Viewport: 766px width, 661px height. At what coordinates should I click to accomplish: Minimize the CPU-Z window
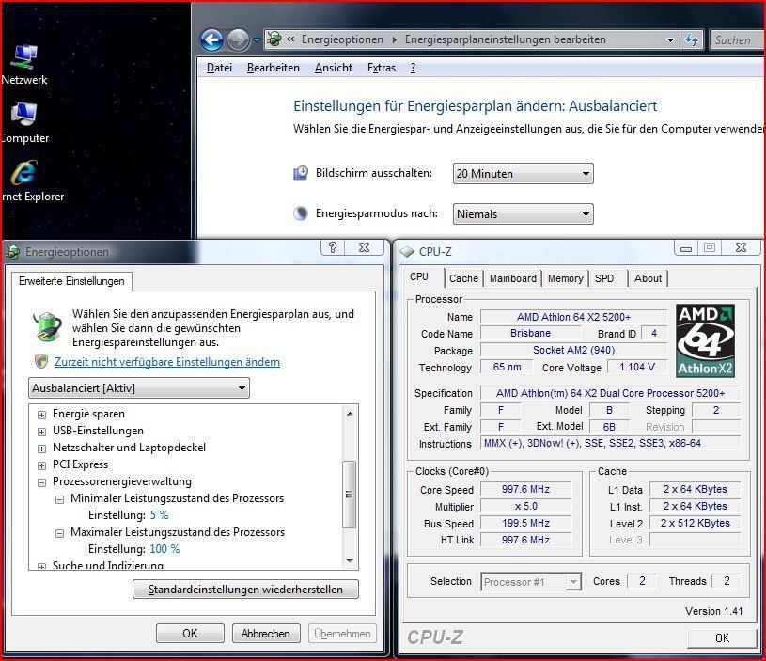click(686, 248)
